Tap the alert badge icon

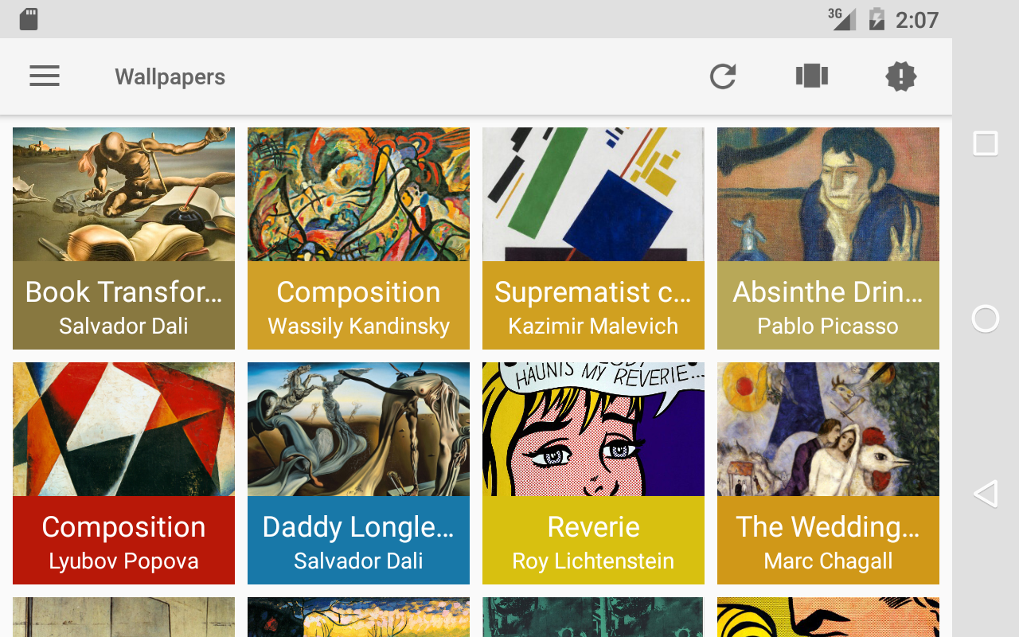point(901,76)
